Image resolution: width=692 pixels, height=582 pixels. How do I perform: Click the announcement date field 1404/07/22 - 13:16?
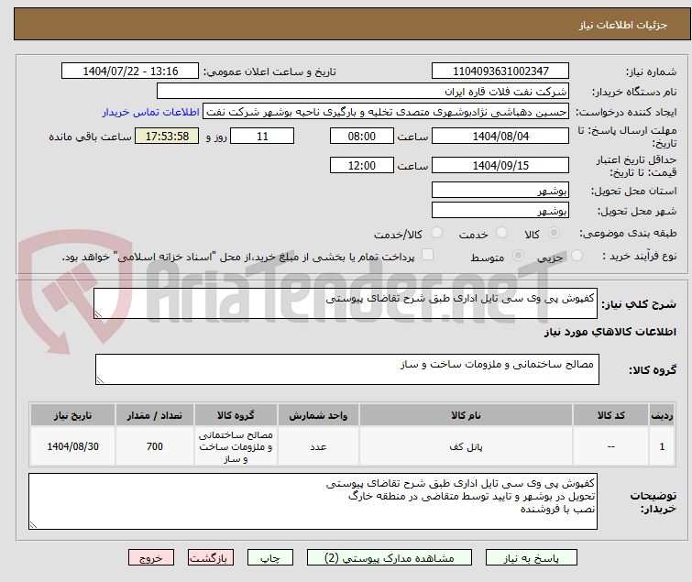click(130, 71)
